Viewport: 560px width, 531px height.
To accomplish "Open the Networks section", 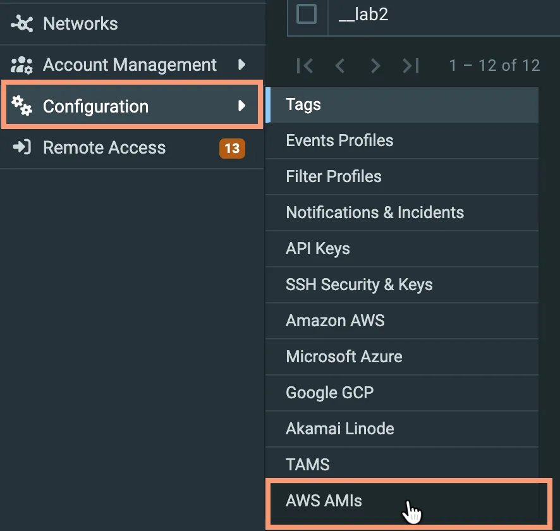I will pos(133,24).
